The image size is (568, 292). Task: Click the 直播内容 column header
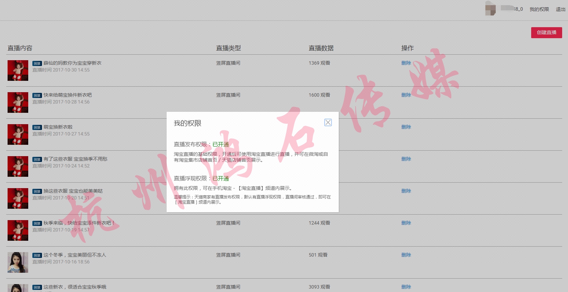(20, 48)
